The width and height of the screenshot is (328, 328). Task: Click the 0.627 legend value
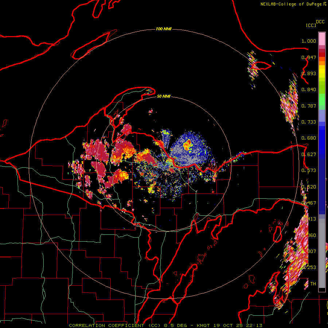(x=309, y=155)
